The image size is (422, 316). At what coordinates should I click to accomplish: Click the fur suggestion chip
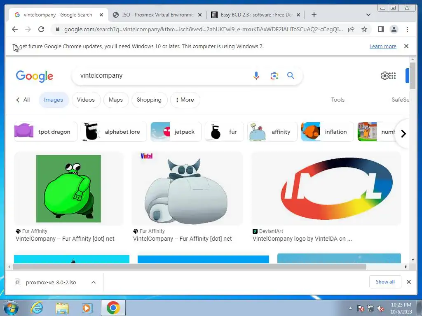tap(224, 132)
